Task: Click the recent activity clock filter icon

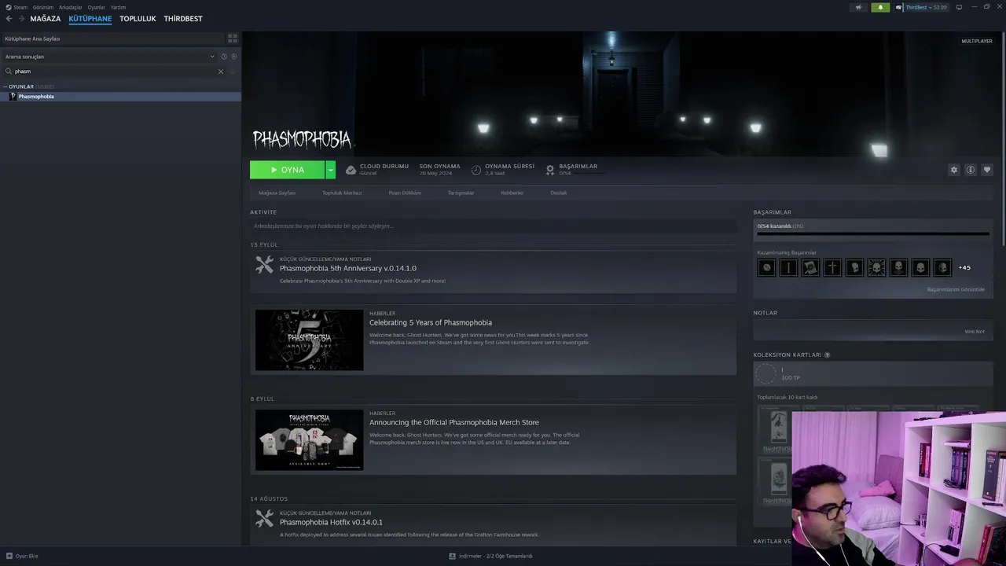Action: tap(224, 57)
